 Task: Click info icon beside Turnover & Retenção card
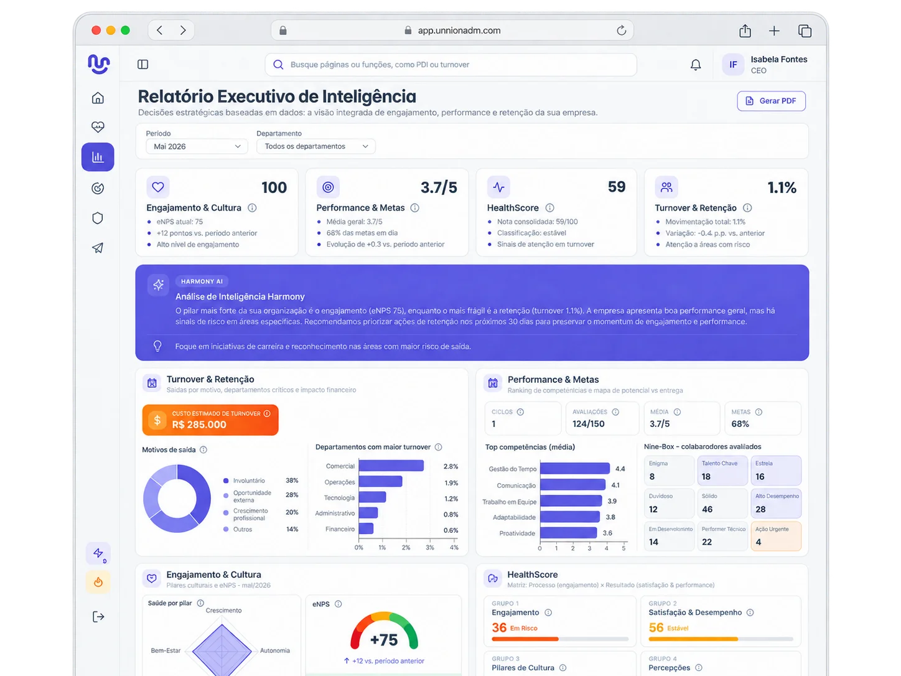pyautogui.click(x=747, y=208)
